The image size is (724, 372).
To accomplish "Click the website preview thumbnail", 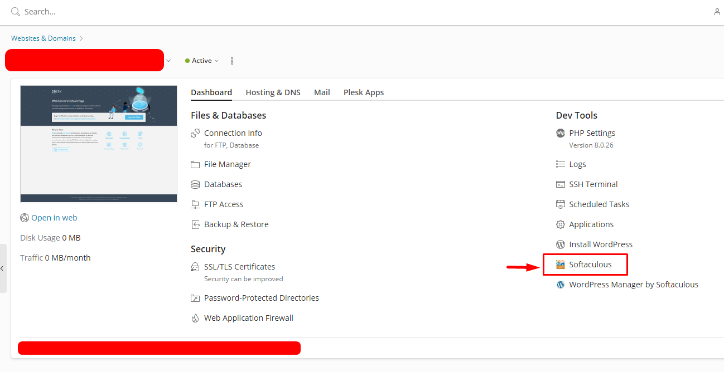I will [99, 144].
